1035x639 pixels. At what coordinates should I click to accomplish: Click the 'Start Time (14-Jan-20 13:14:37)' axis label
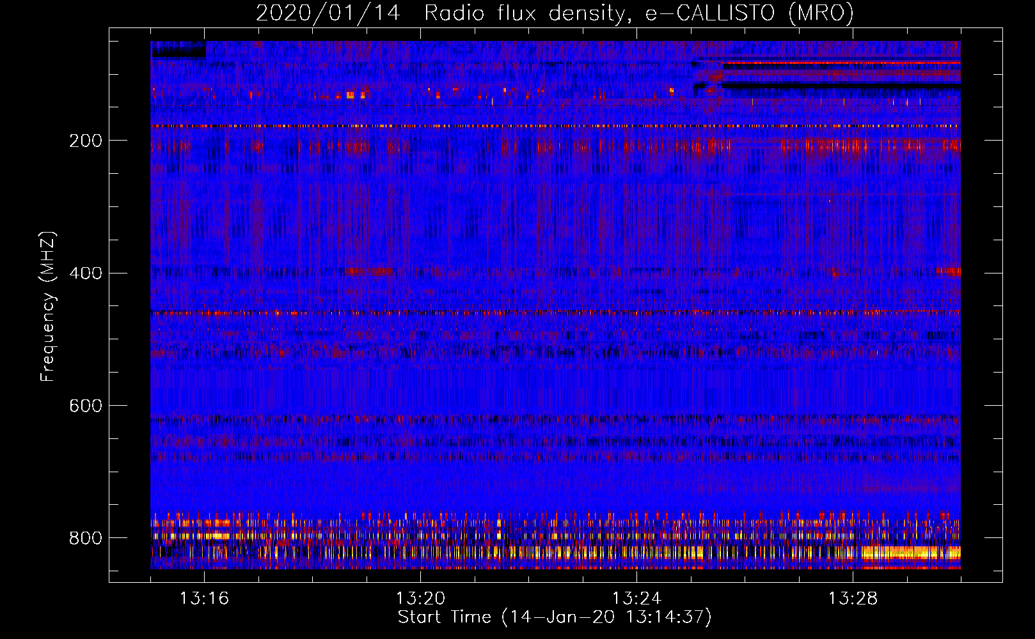(555, 617)
